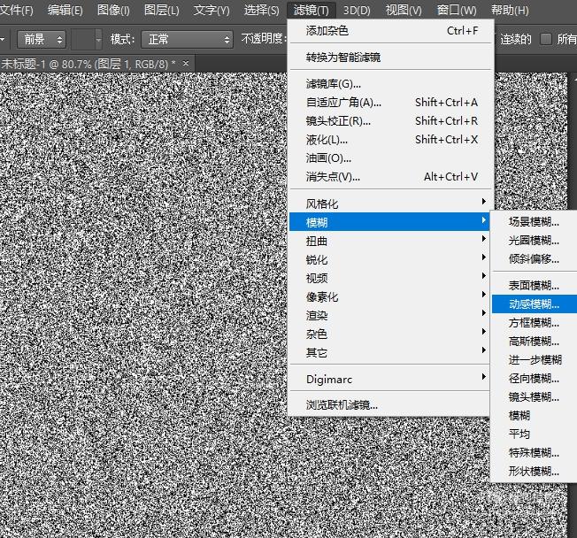Choose 倾斜偏移... from blur submenu
577x538 pixels.
(535, 258)
